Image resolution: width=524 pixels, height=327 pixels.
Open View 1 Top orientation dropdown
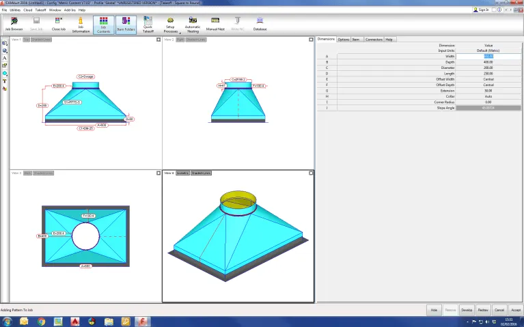pos(26,40)
